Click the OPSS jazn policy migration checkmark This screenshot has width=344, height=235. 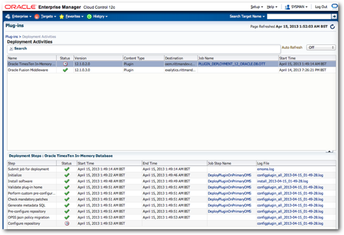(67, 217)
